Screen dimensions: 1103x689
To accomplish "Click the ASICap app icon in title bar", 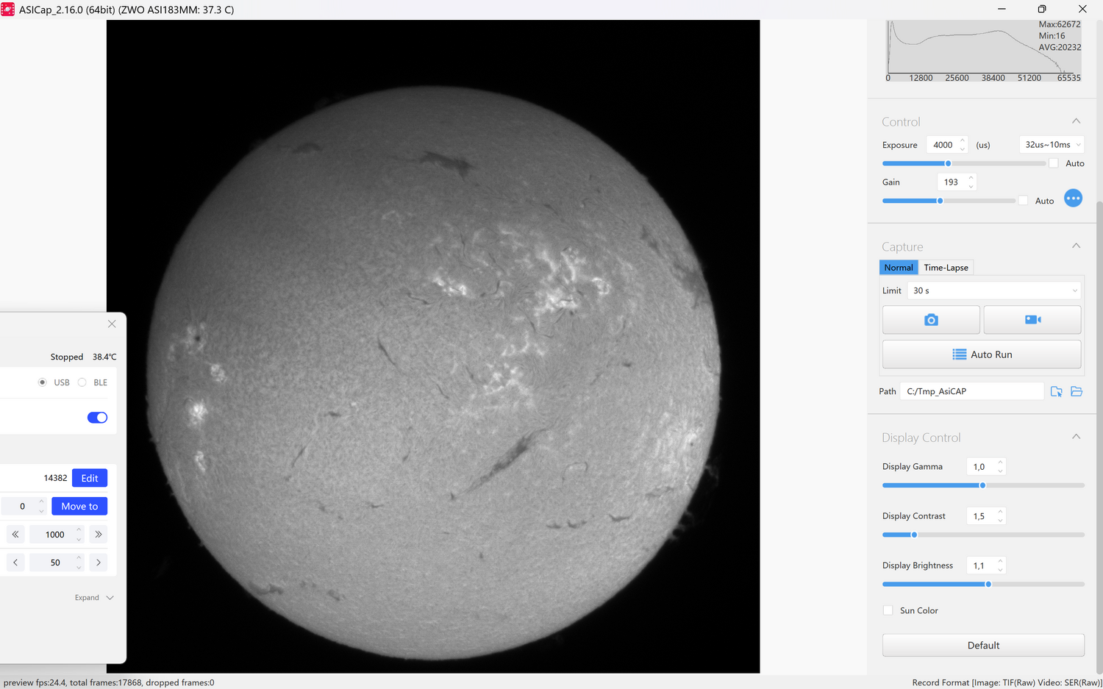I will pyautogui.click(x=7, y=10).
